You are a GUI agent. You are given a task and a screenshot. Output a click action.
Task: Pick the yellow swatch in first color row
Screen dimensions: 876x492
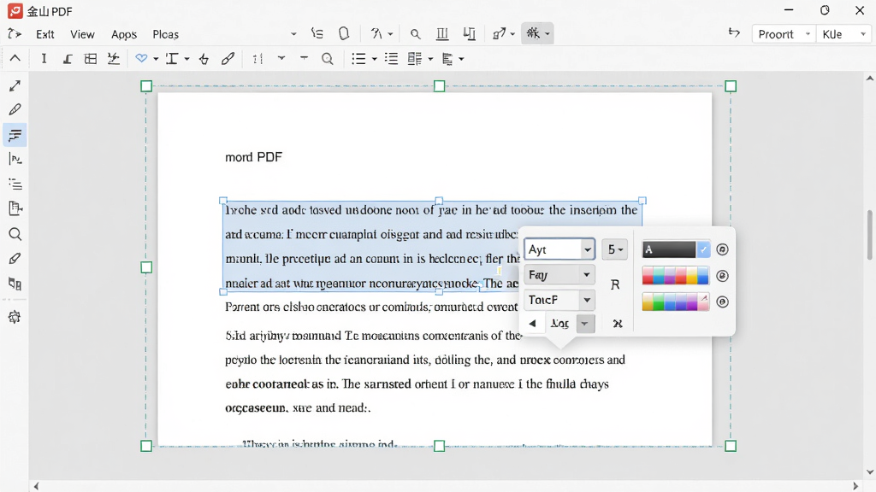(x=691, y=276)
